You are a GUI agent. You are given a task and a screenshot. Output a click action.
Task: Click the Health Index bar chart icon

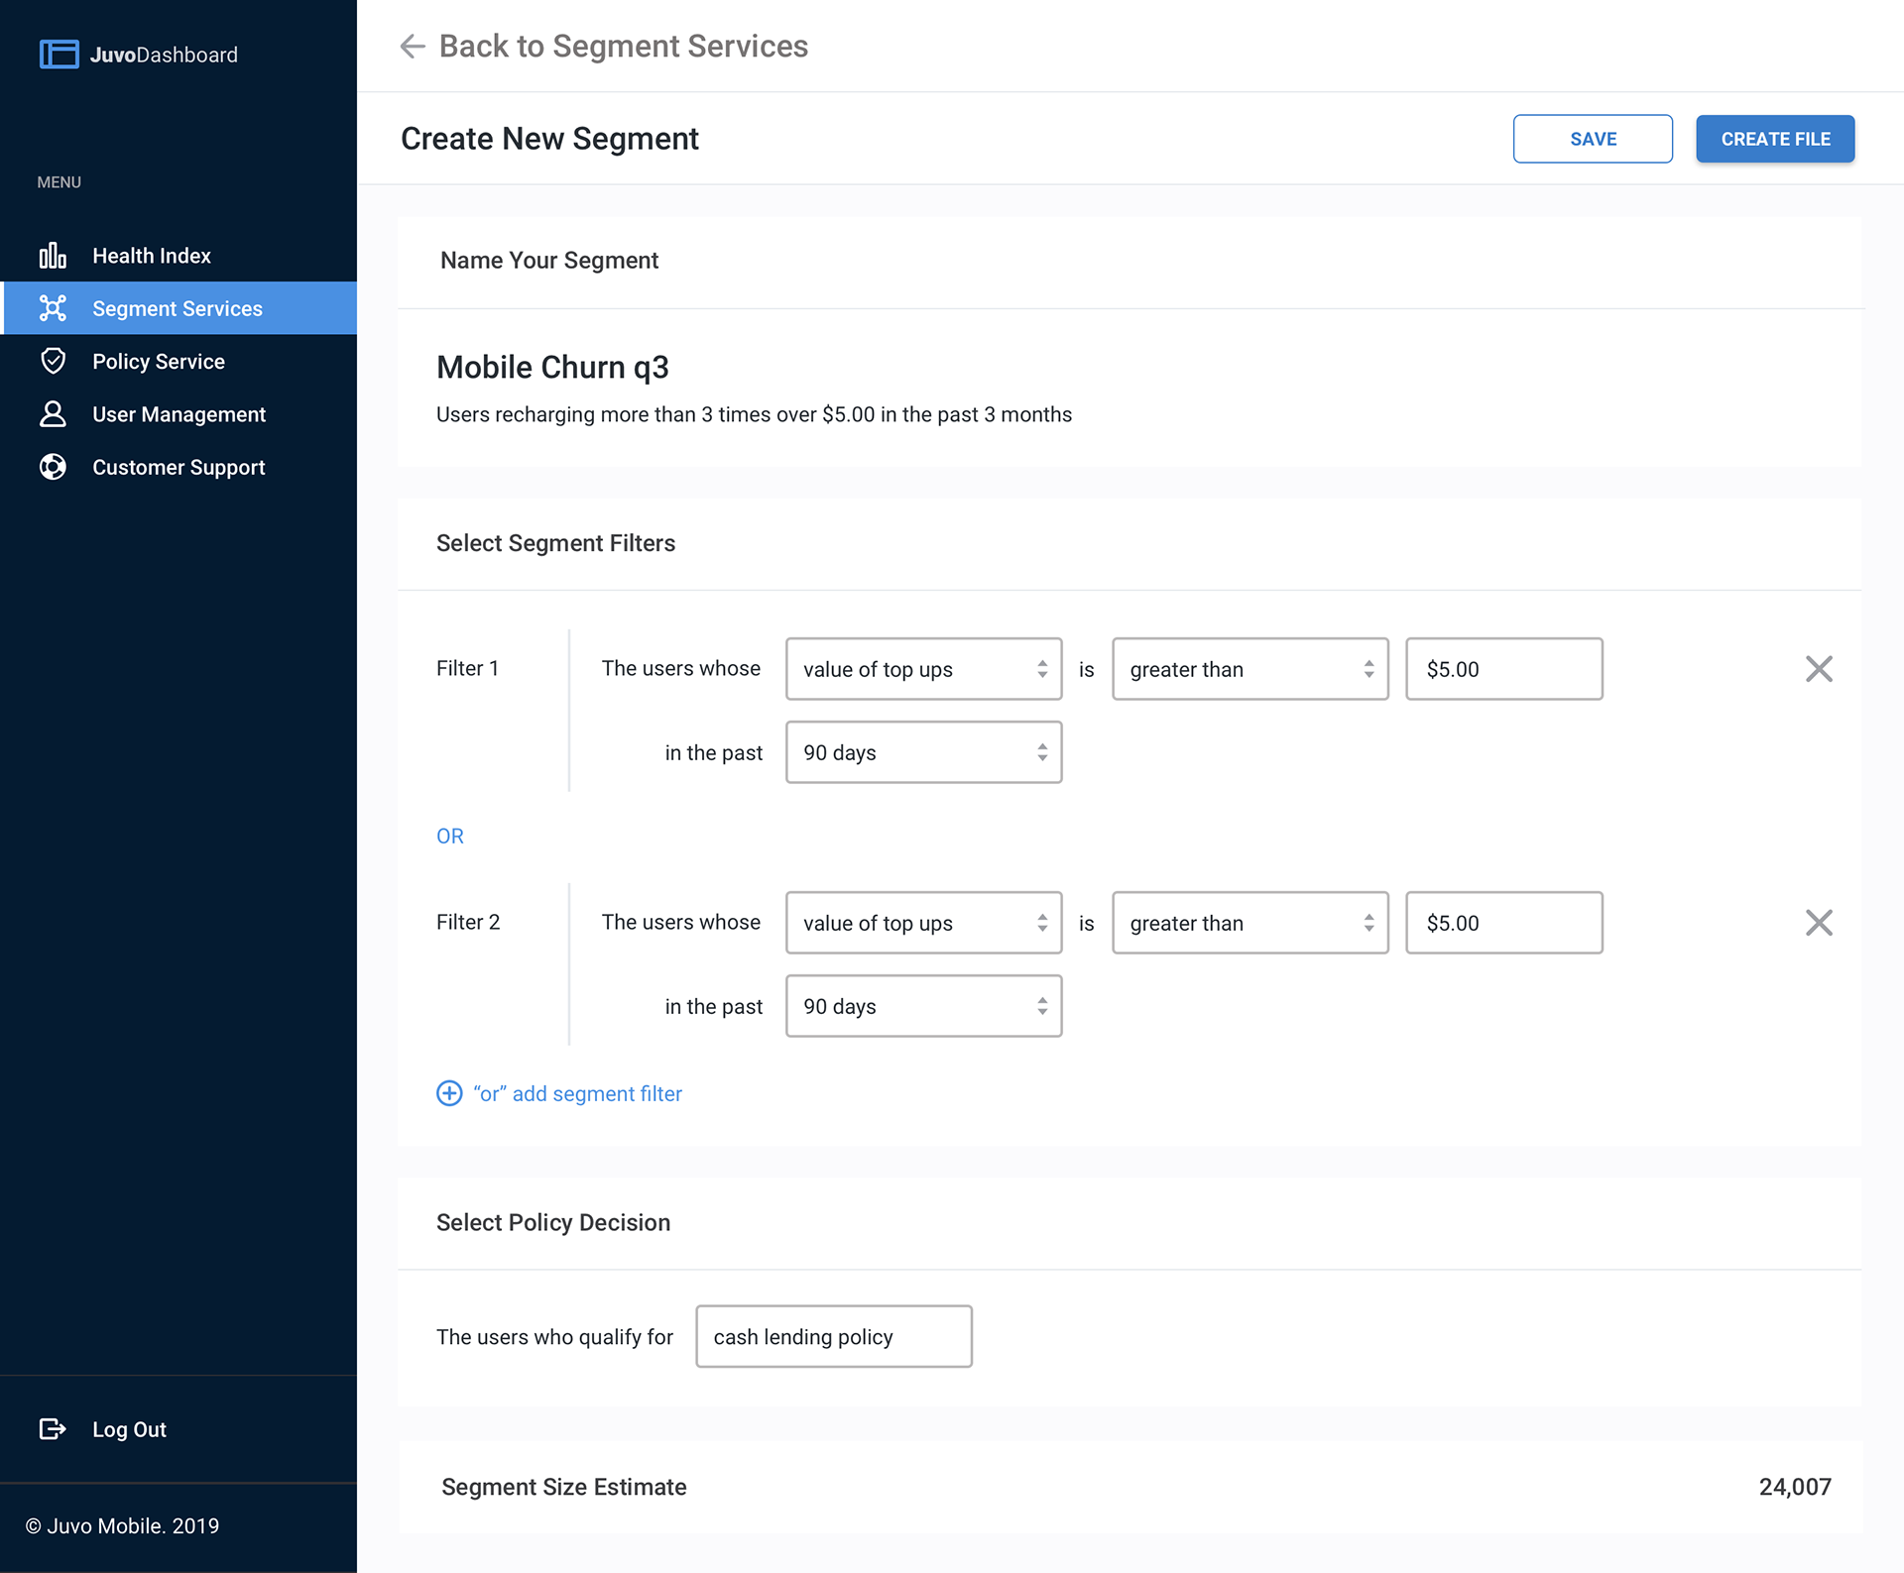[53, 256]
